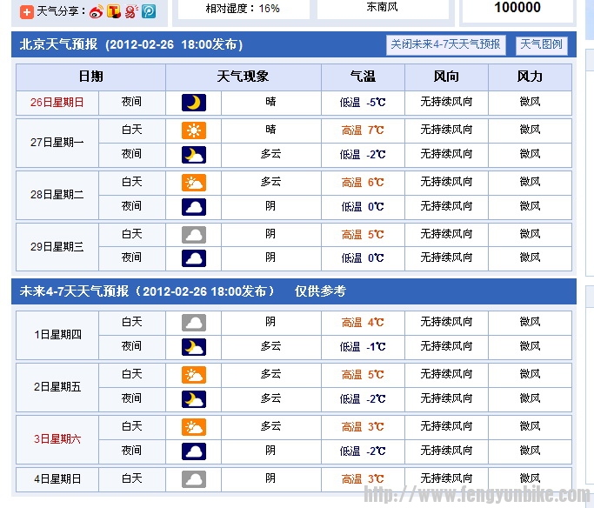Click the 低温 -5℃ temperature cell
The height and width of the screenshot is (508, 594).
tap(363, 103)
